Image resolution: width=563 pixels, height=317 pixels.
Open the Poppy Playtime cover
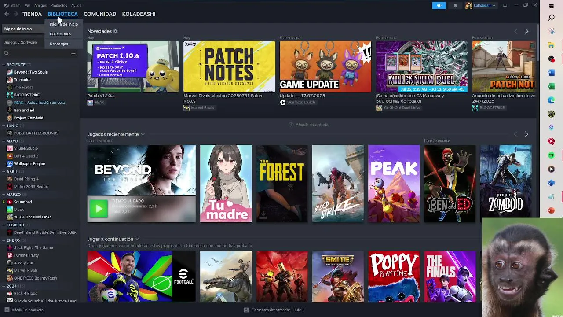tap(394, 276)
